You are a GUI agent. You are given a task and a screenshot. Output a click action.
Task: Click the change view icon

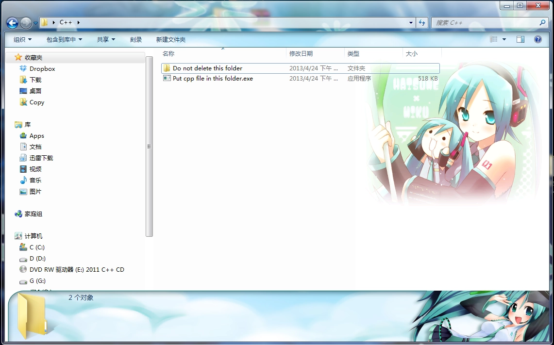click(x=494, y=39)
